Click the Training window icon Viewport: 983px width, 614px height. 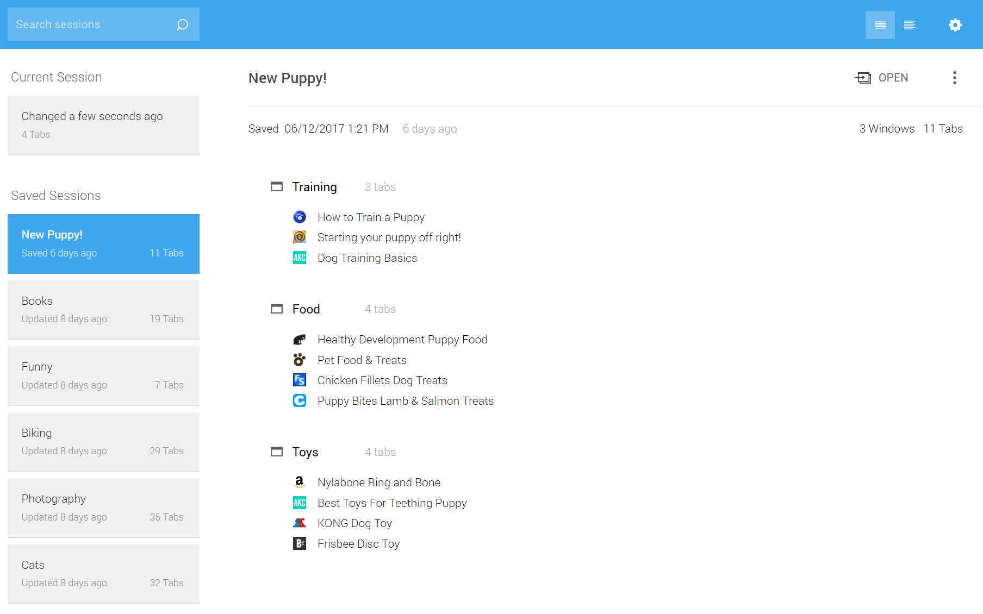pos(277,187)
